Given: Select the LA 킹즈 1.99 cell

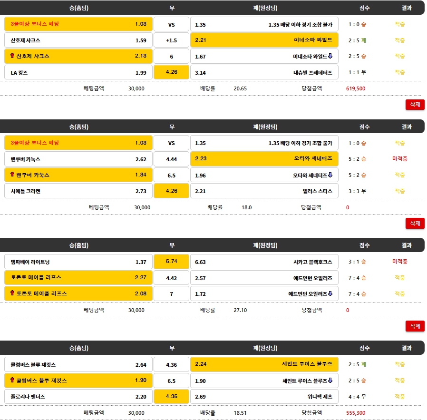Looking at the screenshot, I should tap(78, 72).
